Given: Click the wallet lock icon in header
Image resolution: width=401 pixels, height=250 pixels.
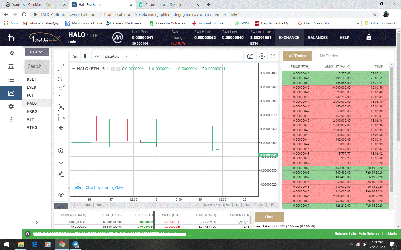Looking at the screenshot, I should click(x=369, y=37).
